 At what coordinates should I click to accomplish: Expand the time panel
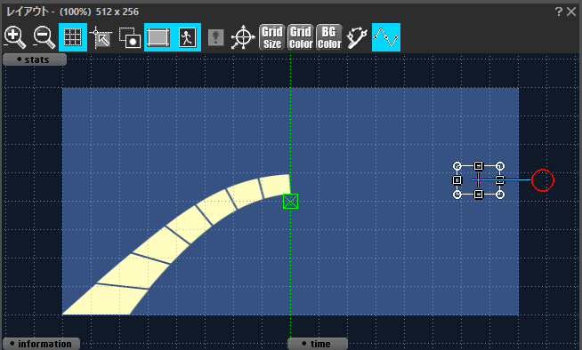pos(318,344)
